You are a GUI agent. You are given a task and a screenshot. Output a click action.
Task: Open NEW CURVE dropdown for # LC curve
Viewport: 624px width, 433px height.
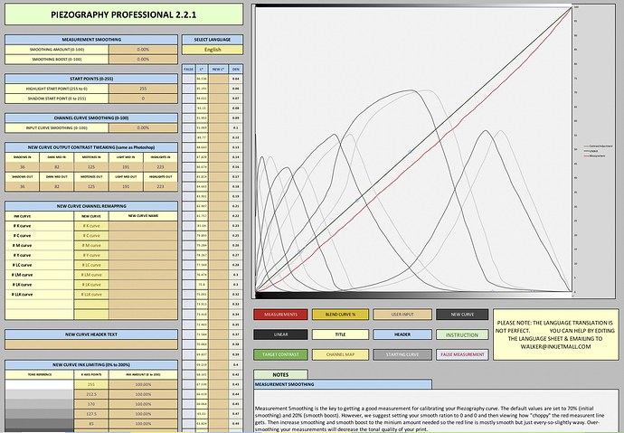(91, 265)
